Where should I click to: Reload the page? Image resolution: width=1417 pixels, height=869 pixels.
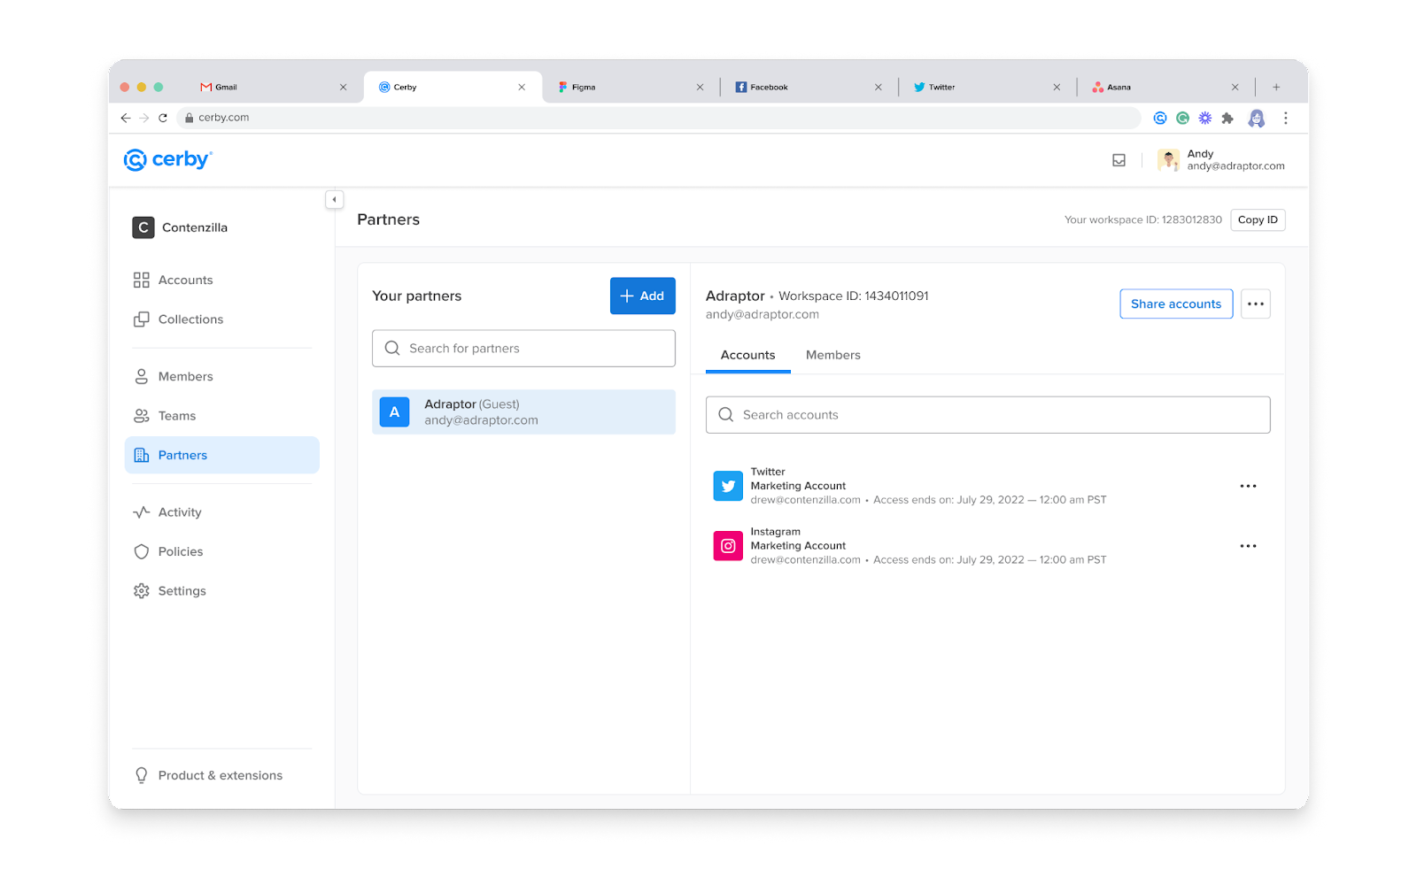coord(163,118)
